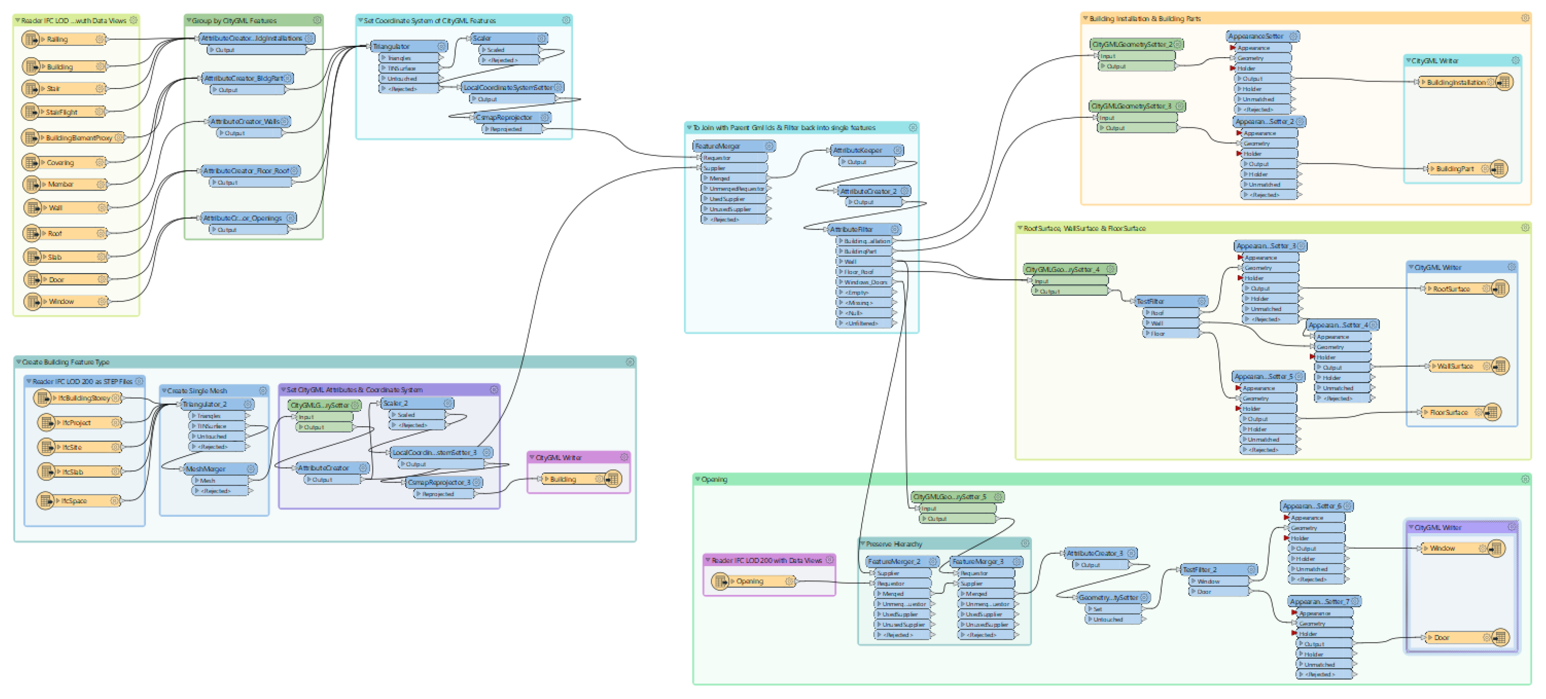The image size is (1546, 699).
Task: Select the TestFilter_2 transformer title
Action: click(x=1200, y=570)
